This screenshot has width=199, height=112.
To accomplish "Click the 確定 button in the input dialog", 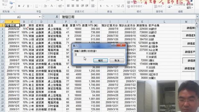I will pos(100,60).
